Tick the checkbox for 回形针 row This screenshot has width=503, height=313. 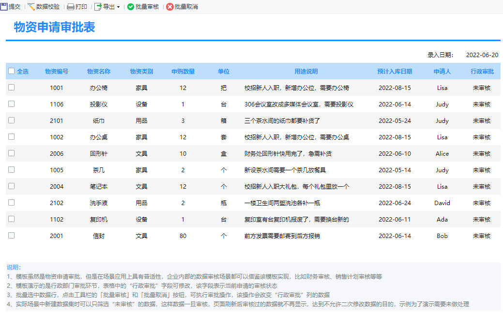coord(12,153)
